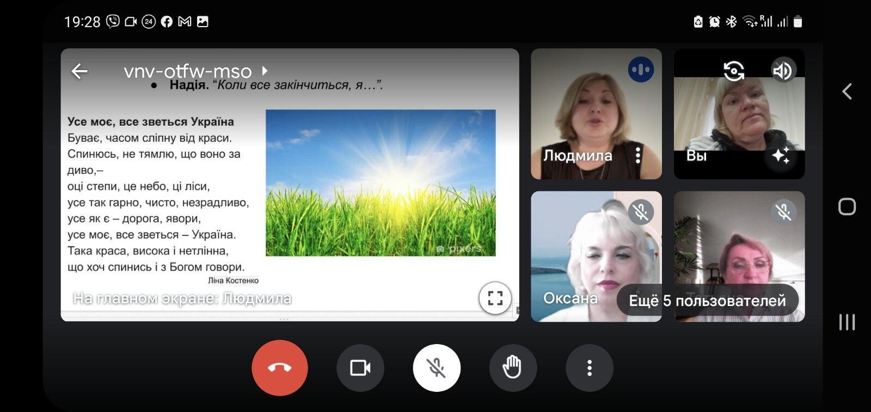
Task: Expand the vnv-otfw-mso meeting details
Action: coord(196,71)
